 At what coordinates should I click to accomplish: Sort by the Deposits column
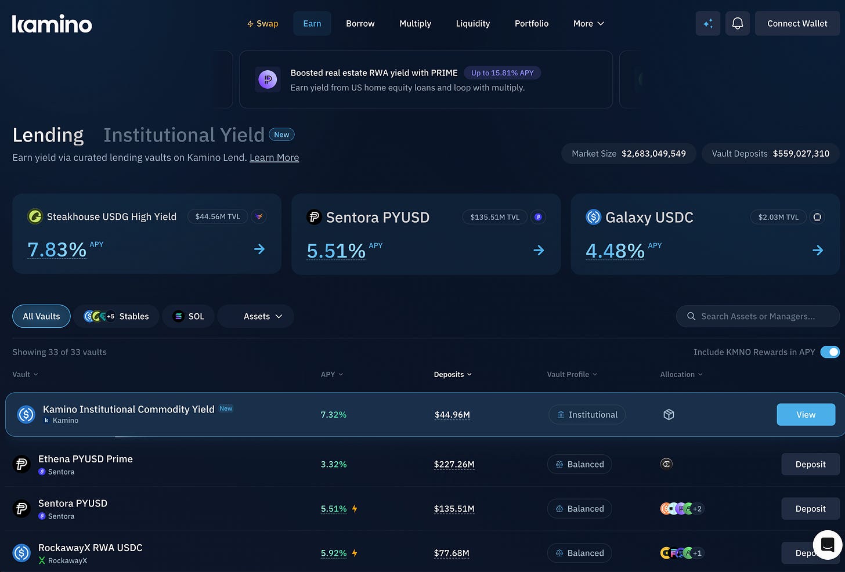click(453, 374)
